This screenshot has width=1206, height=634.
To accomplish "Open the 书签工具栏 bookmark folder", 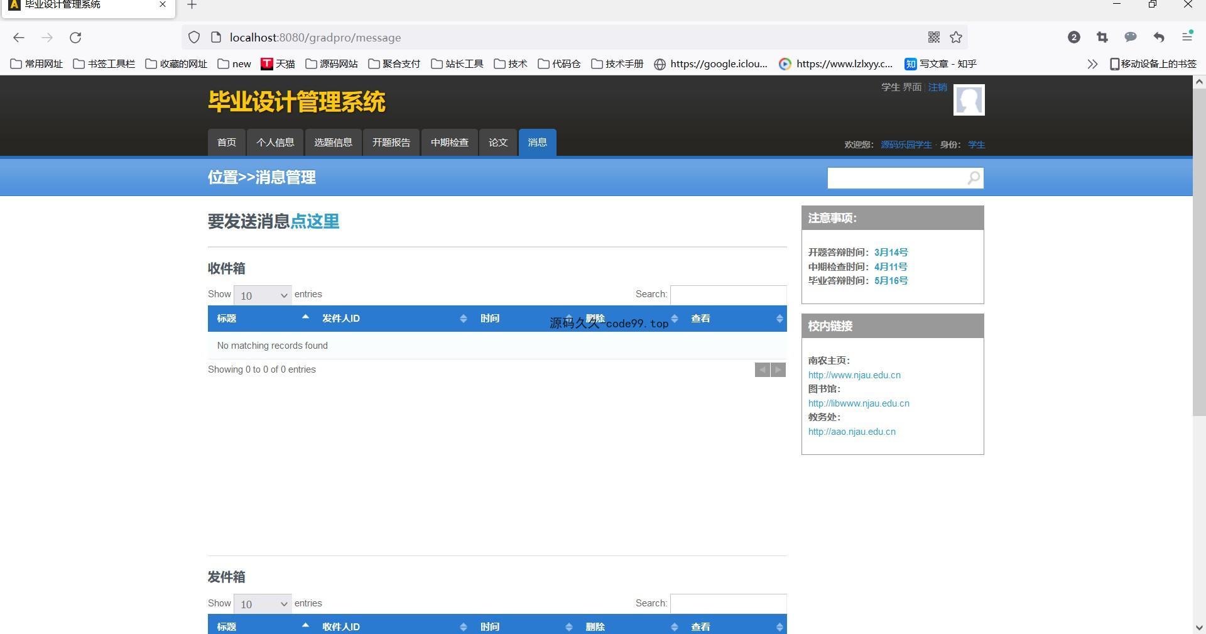I will (104, 64).
